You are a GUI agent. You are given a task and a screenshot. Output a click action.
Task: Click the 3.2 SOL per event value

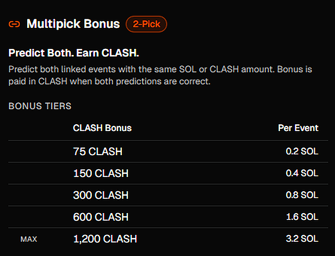(302, 239)
